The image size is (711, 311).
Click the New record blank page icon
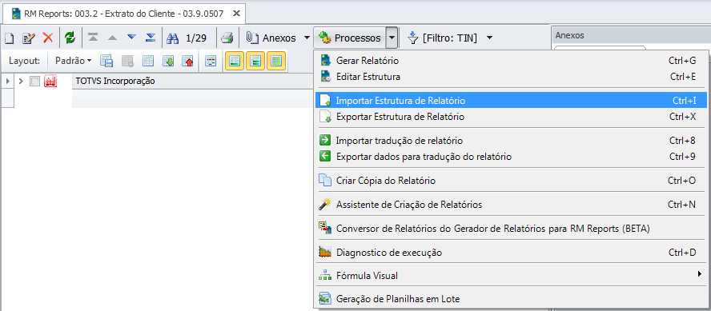[9, 38]
